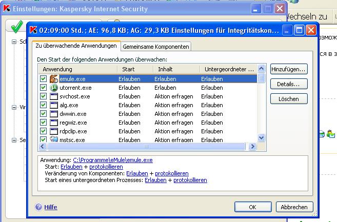Screen dimensions: 337x222
Task: Switch to the Gemeinsame Komponenten tab
Action: click(x=155, y=47)
